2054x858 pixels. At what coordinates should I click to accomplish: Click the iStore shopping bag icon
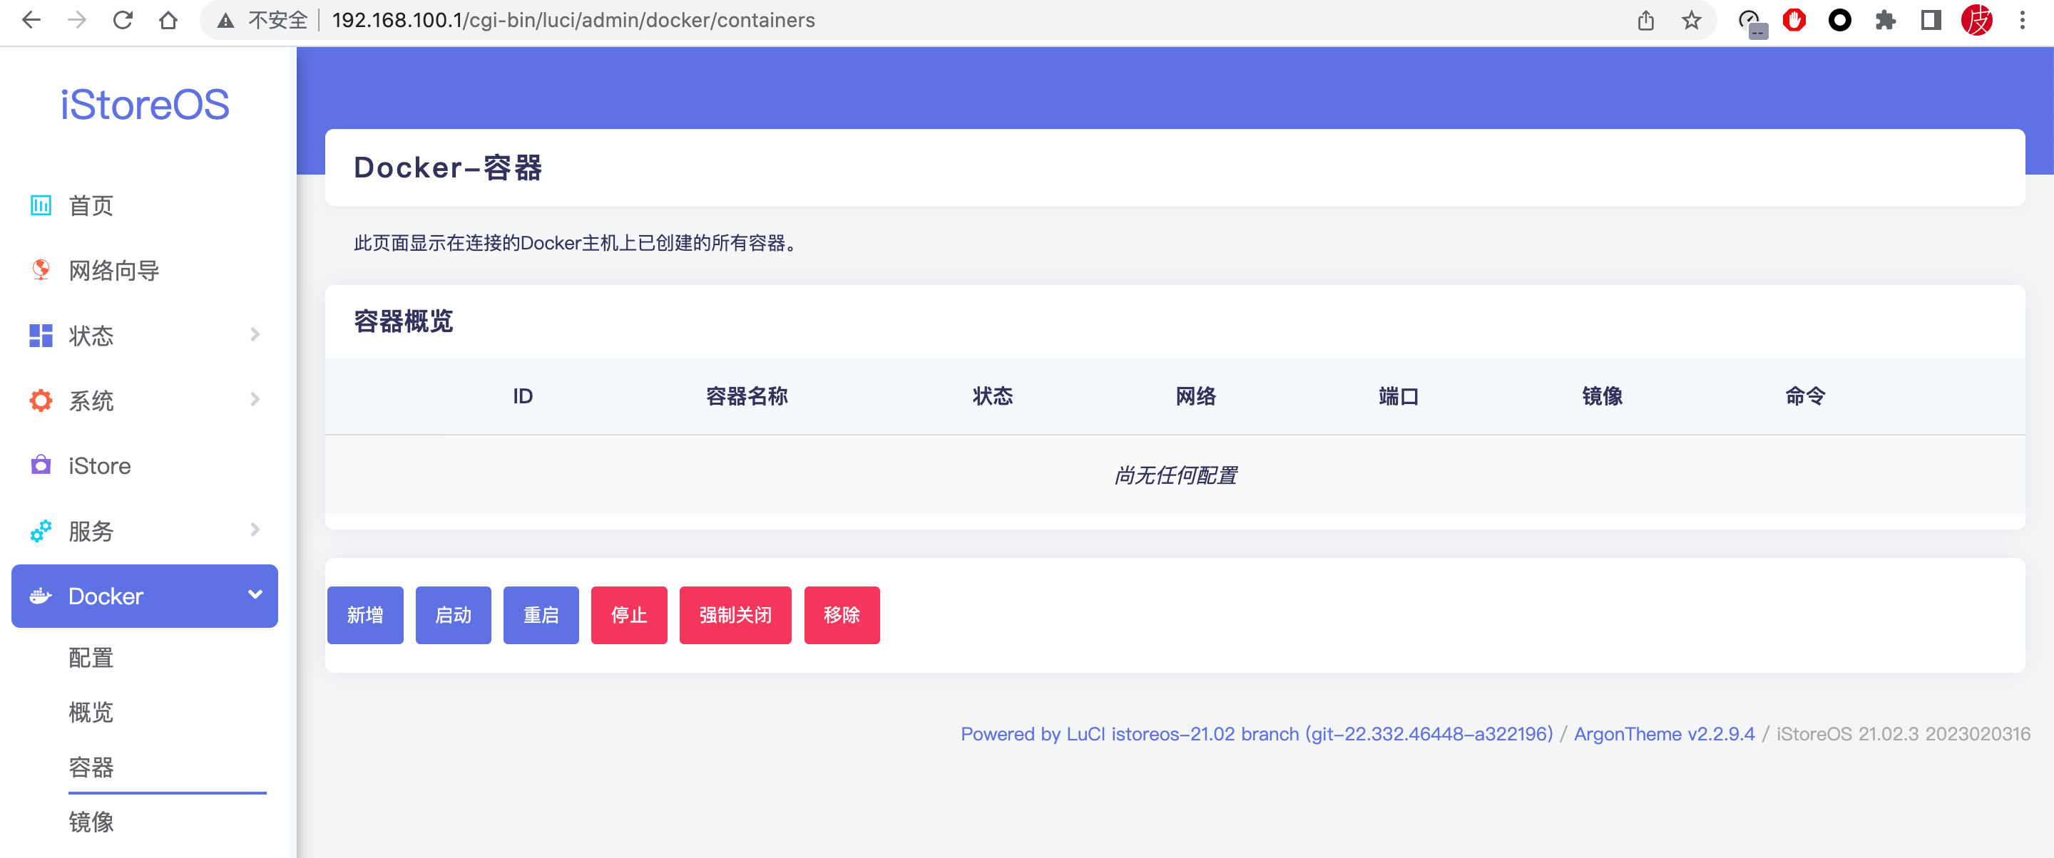(40, 465)
